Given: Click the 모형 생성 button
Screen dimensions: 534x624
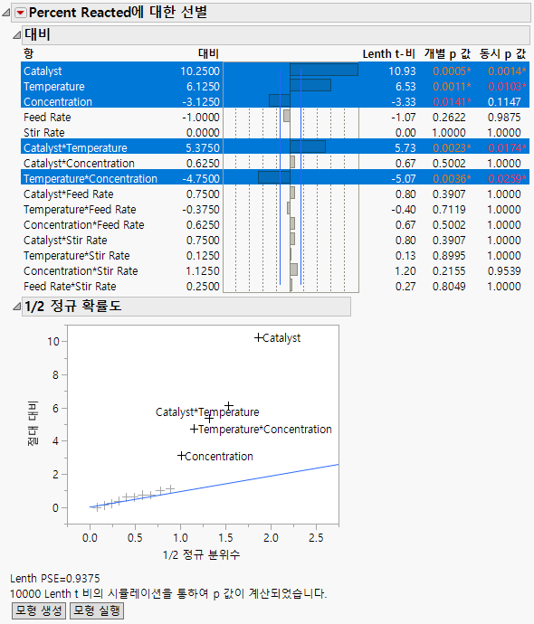Looking at the screenshot, I should pyautogui.click(x=39, y=610).
